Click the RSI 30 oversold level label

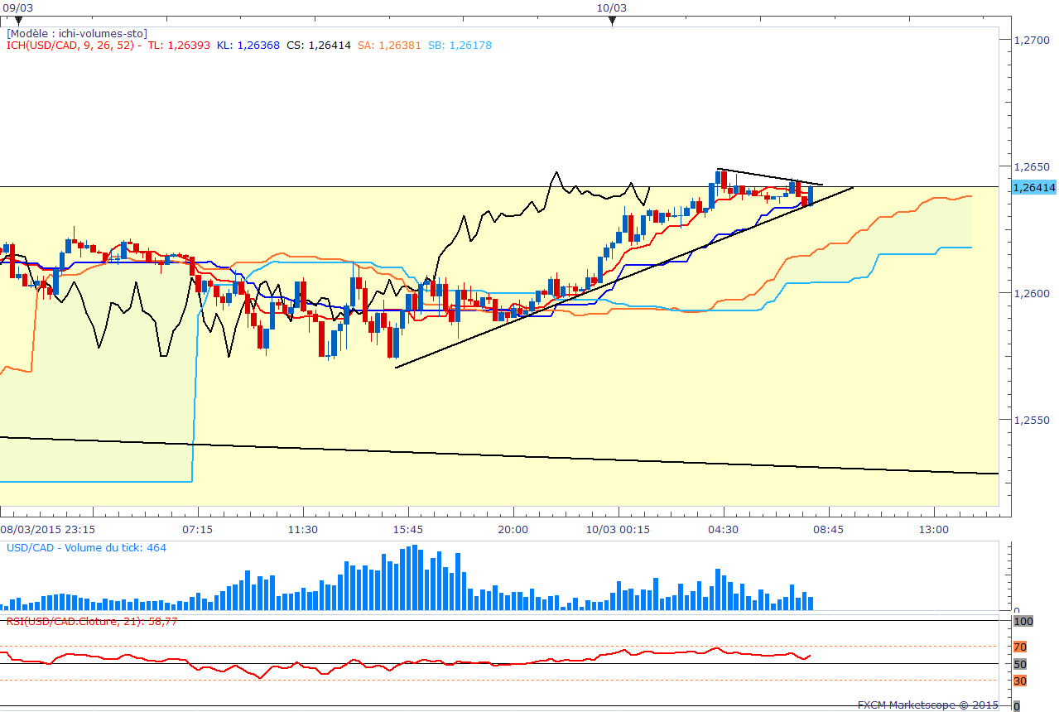click(1020, 681)
